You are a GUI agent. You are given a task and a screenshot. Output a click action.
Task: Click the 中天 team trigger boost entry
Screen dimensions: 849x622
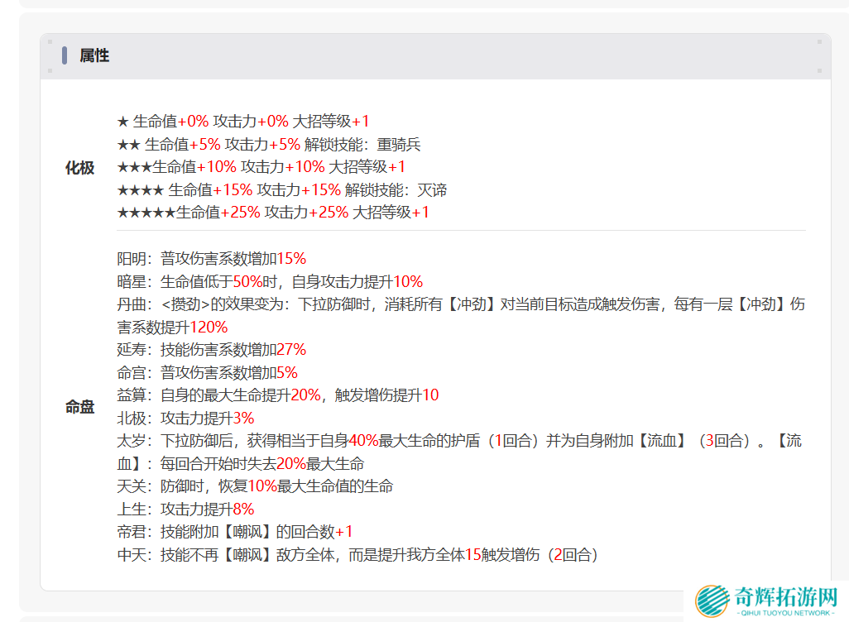(x=357, y=555)
